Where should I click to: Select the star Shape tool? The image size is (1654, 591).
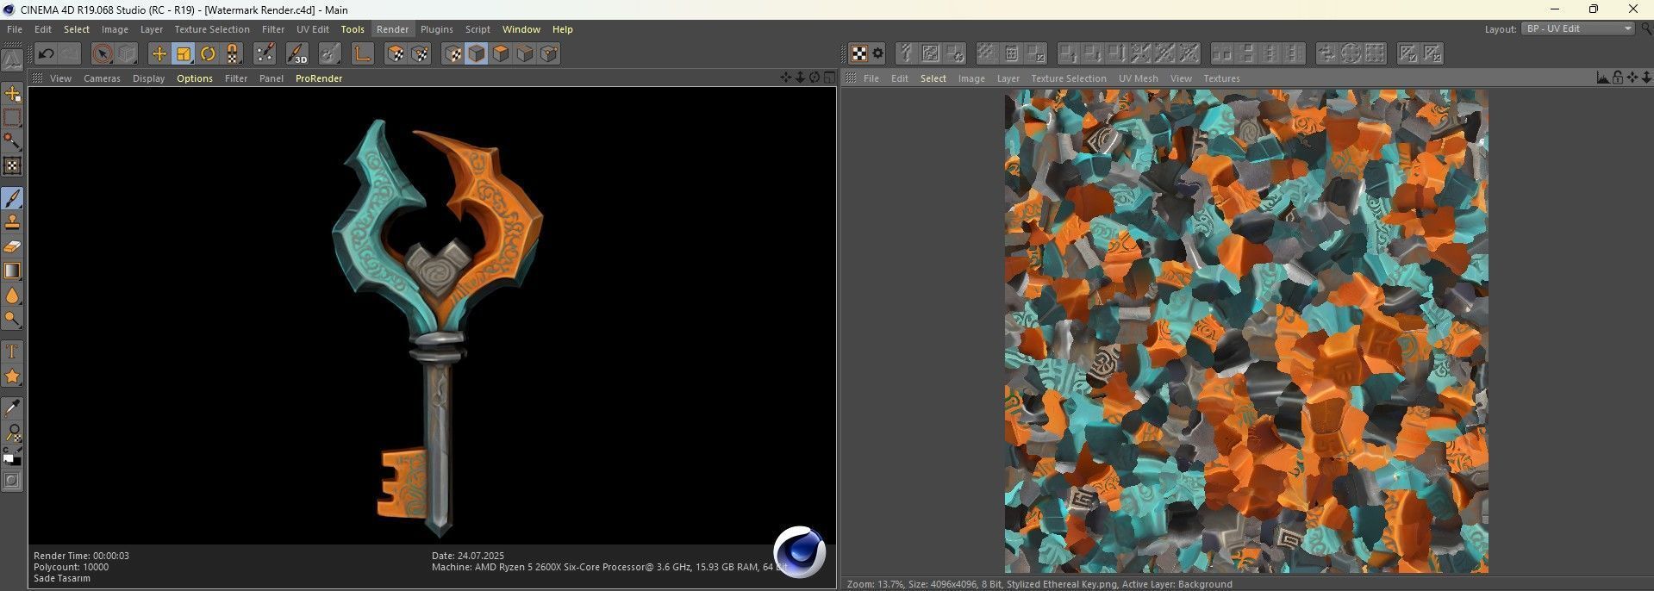click(12, 376)
